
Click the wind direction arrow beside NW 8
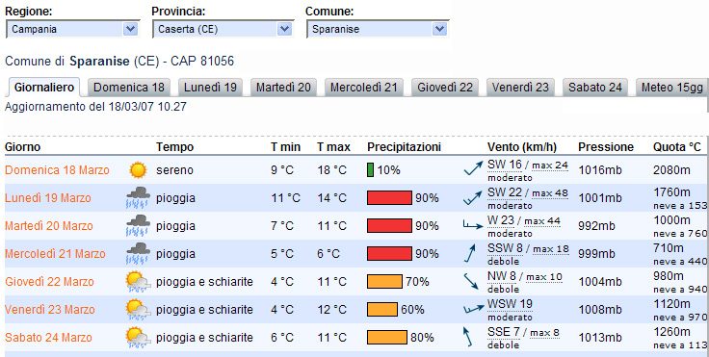point(471,281)
